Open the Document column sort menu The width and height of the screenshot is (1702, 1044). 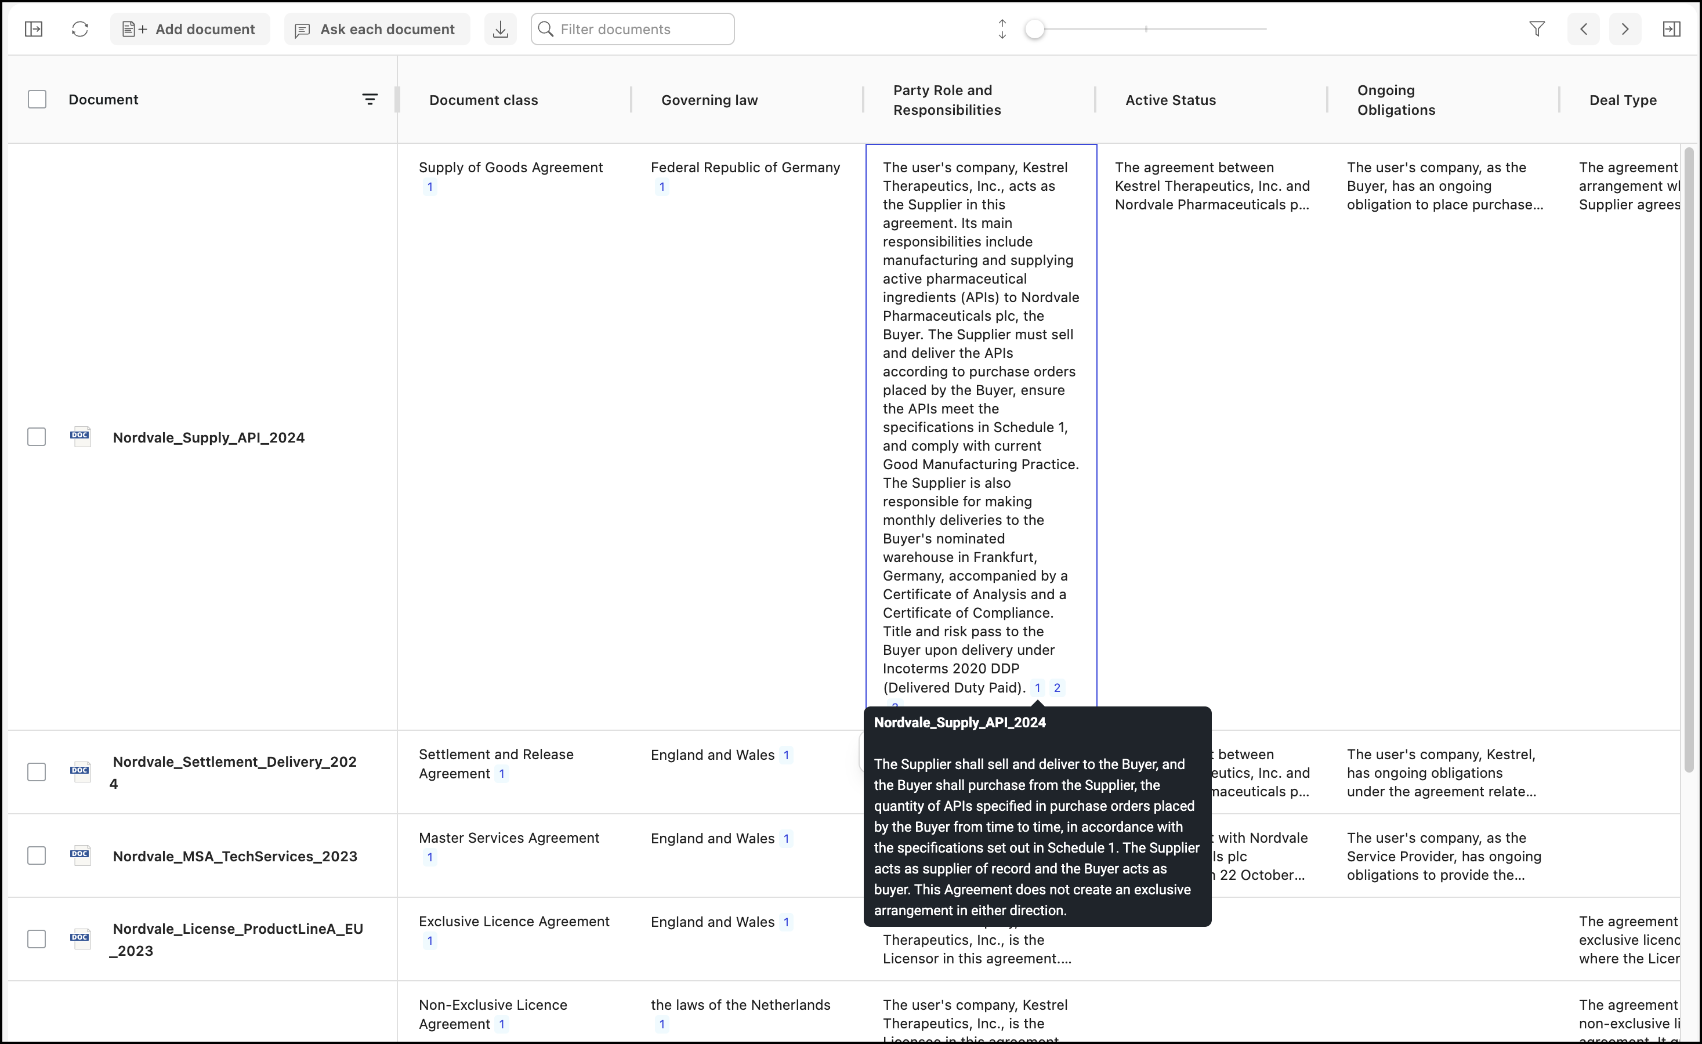click(x=370, y=99)
